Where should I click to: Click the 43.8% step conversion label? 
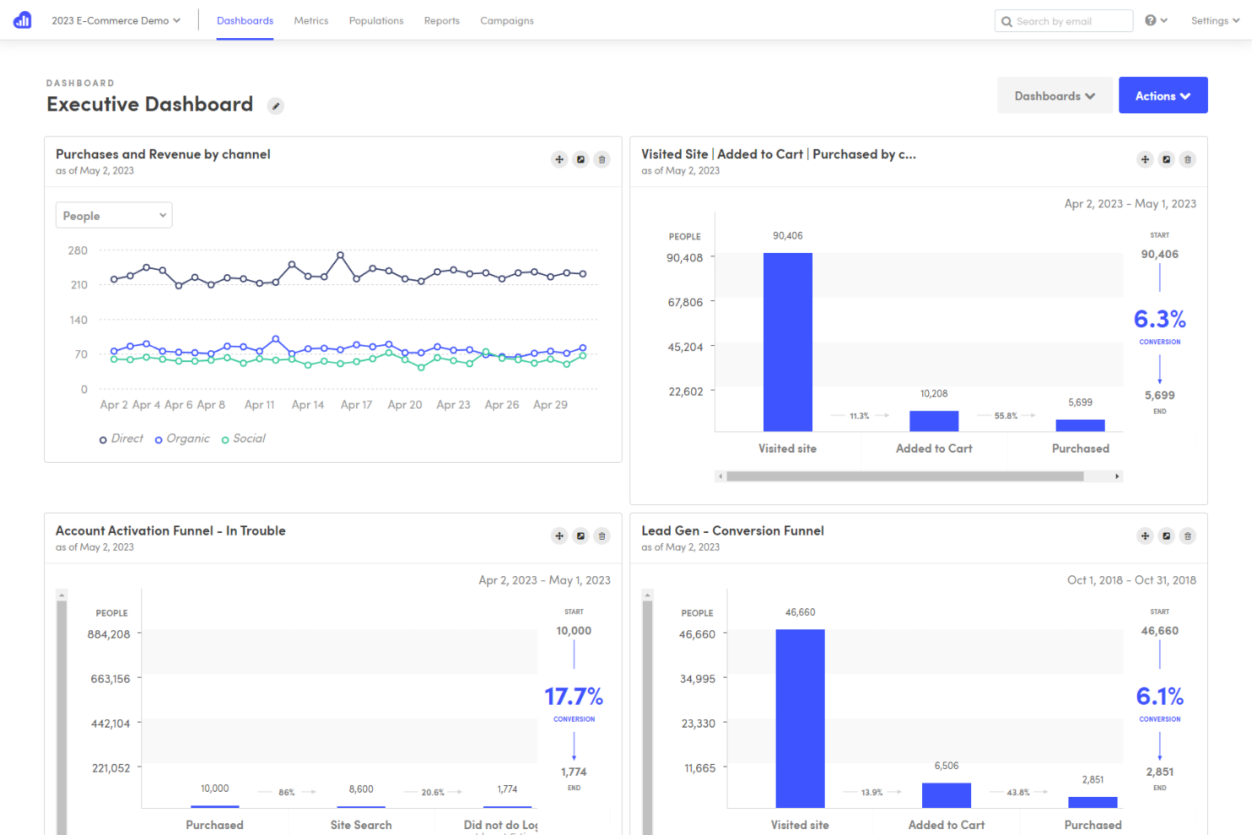pos(1019,792)
